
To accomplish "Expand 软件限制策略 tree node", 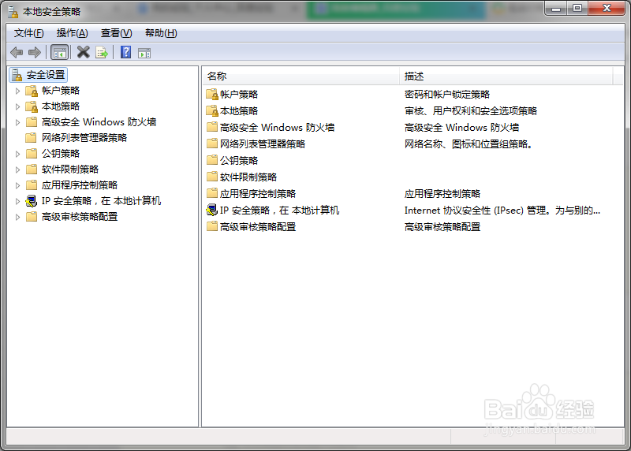I will [x=17, y=170].
